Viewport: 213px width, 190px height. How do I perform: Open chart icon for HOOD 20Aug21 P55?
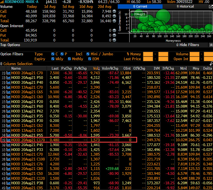[8, 135]
